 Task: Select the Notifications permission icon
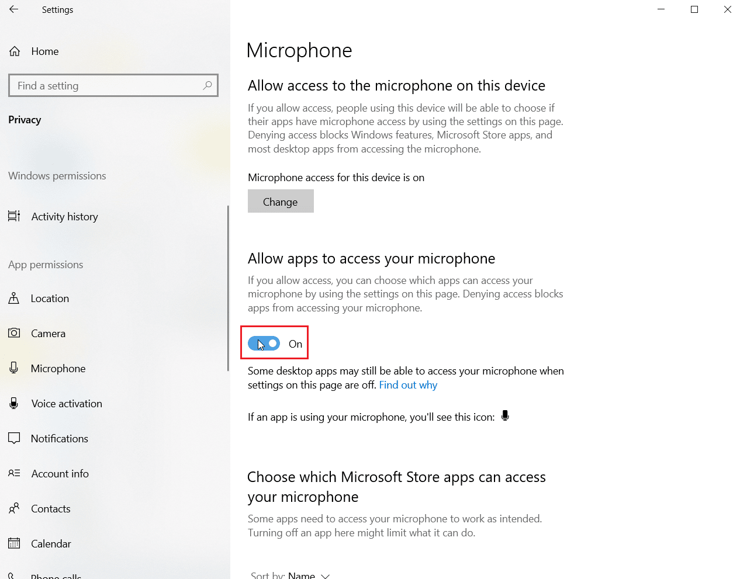[x=14, y=438]
